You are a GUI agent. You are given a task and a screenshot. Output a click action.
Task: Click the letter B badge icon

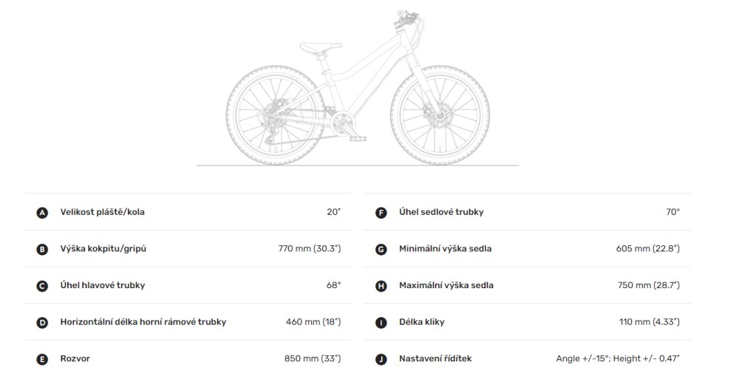[42, 249]
